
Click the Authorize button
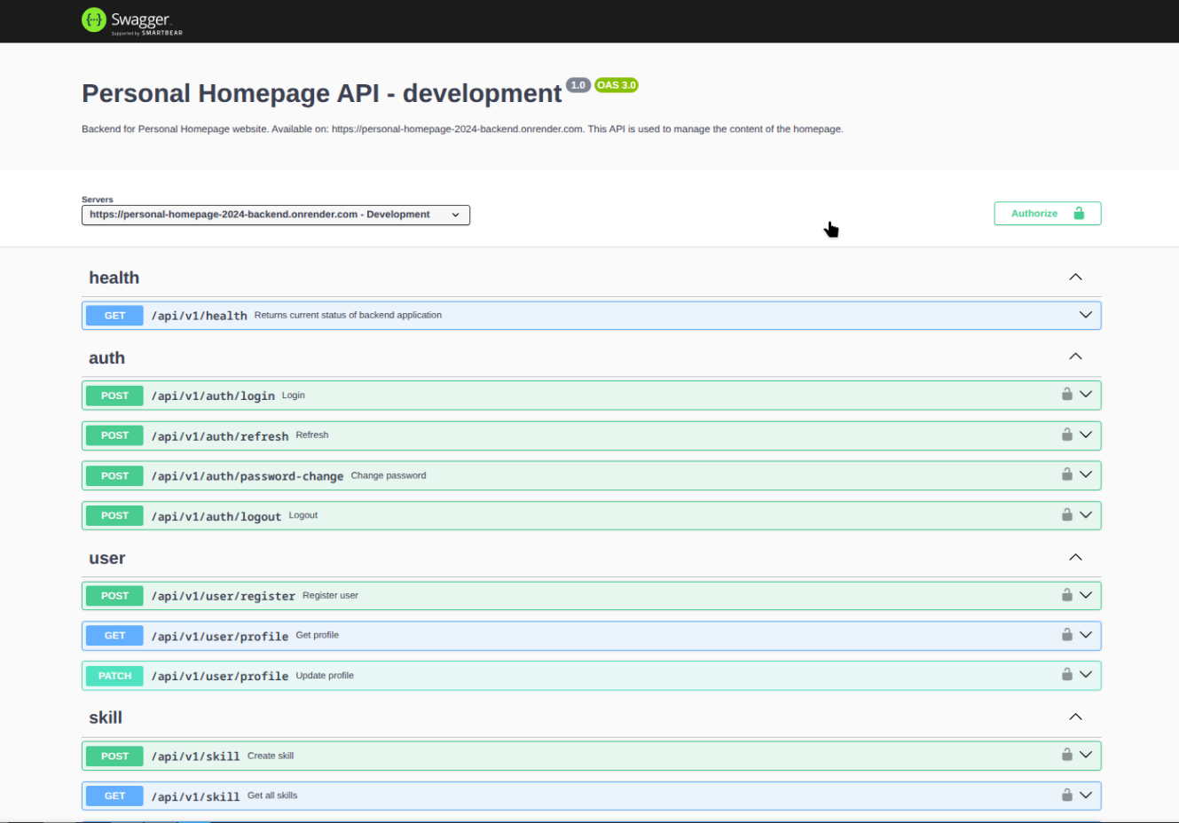click(1034, 213)
